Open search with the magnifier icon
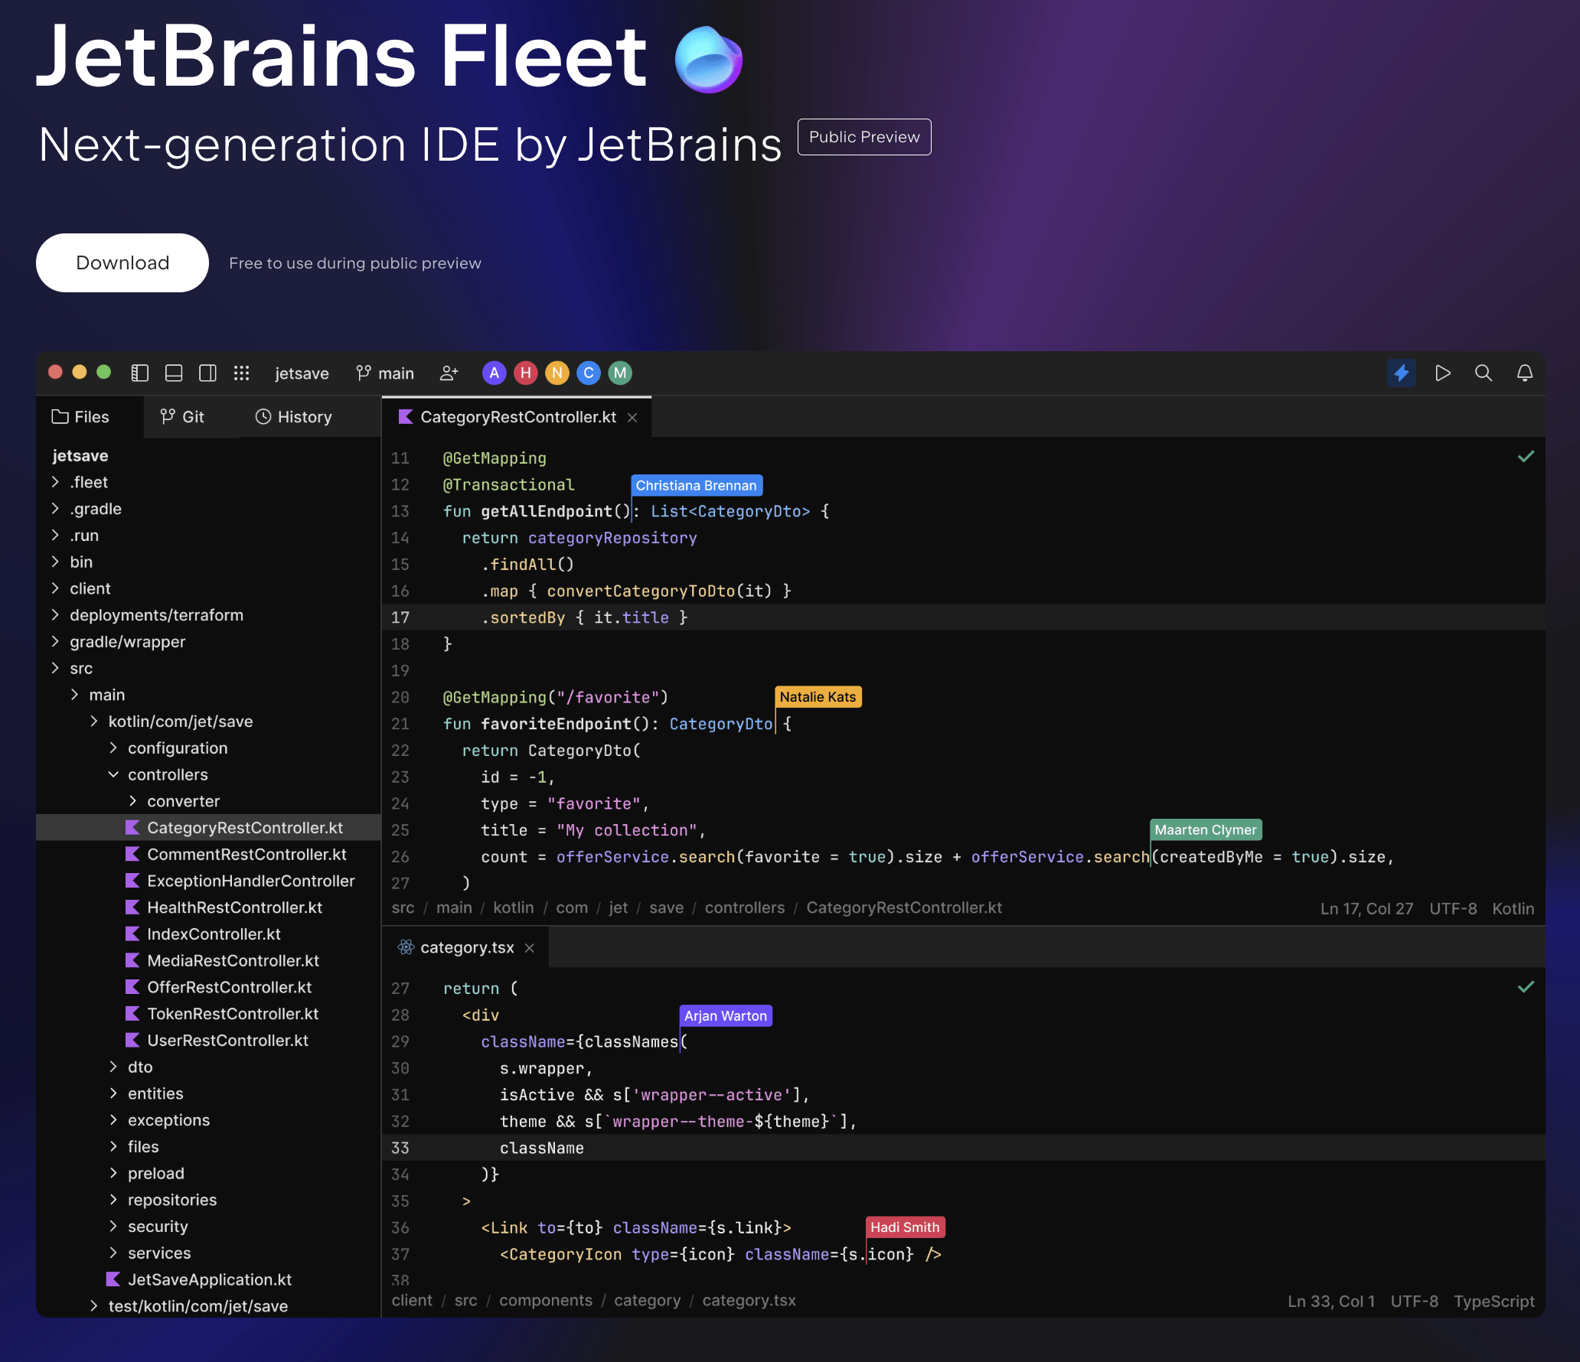The height and width of the screenshot is (1362, 1580). pyautogui.click(x=1484, y=373)
